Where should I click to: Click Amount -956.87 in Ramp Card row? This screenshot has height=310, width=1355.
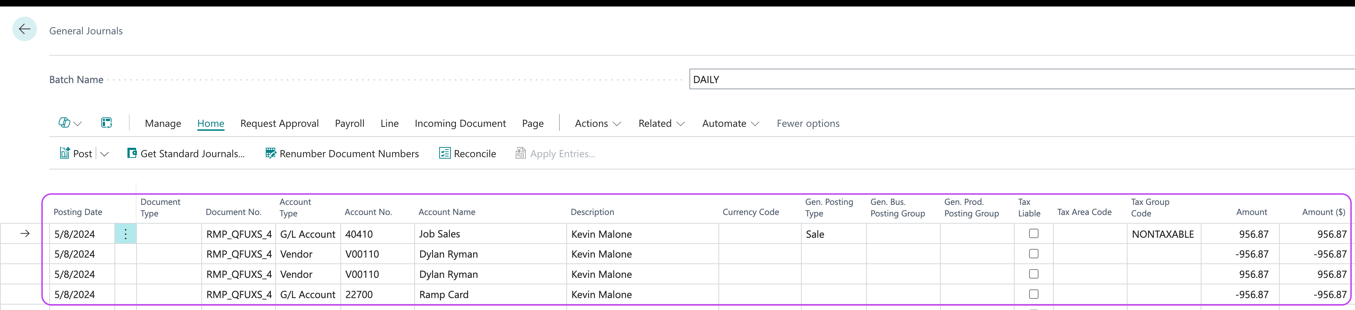click(x=1240, y=294)
